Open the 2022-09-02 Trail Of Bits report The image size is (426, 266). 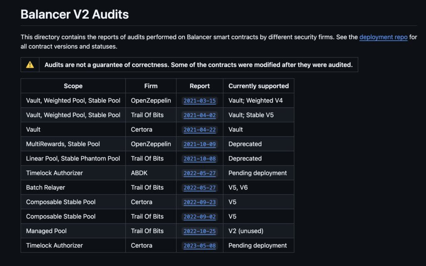[x=199, y=216]
